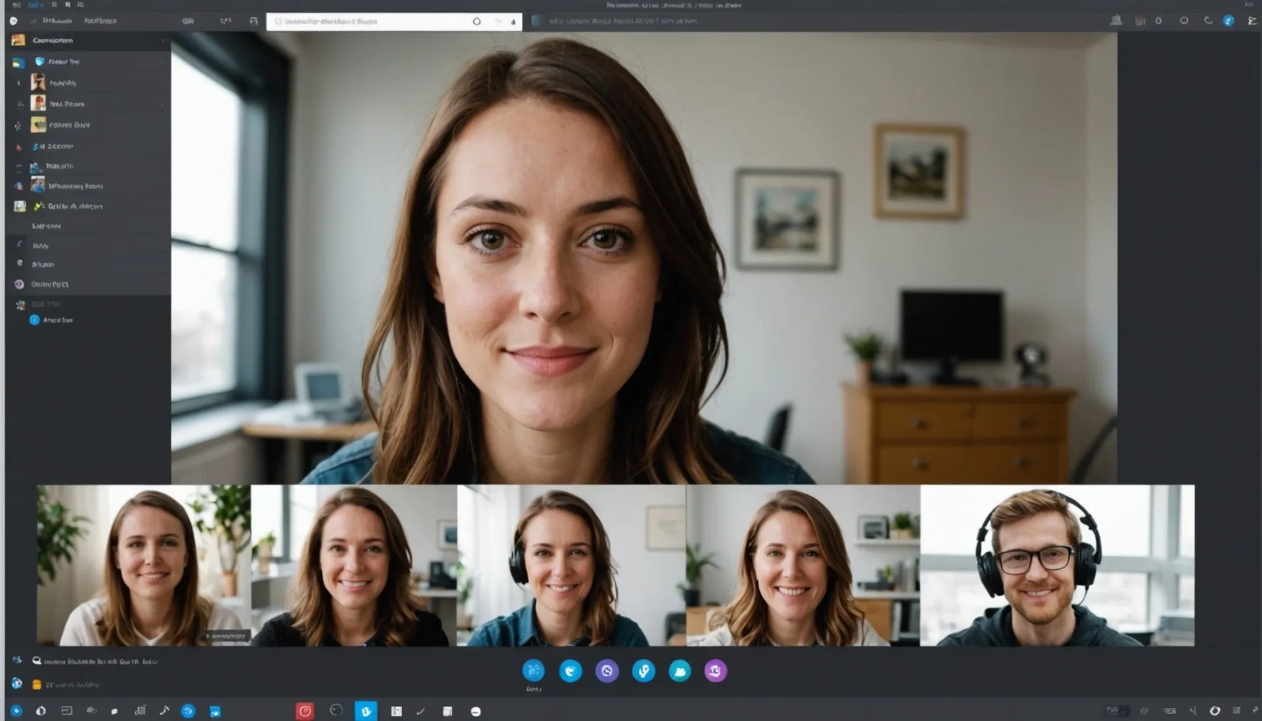The width and height of the screenshot is (1262, 721).
Task: Click the phone call icon in top toolbar
Action: pyautogui.click(x=1208, y=21)
